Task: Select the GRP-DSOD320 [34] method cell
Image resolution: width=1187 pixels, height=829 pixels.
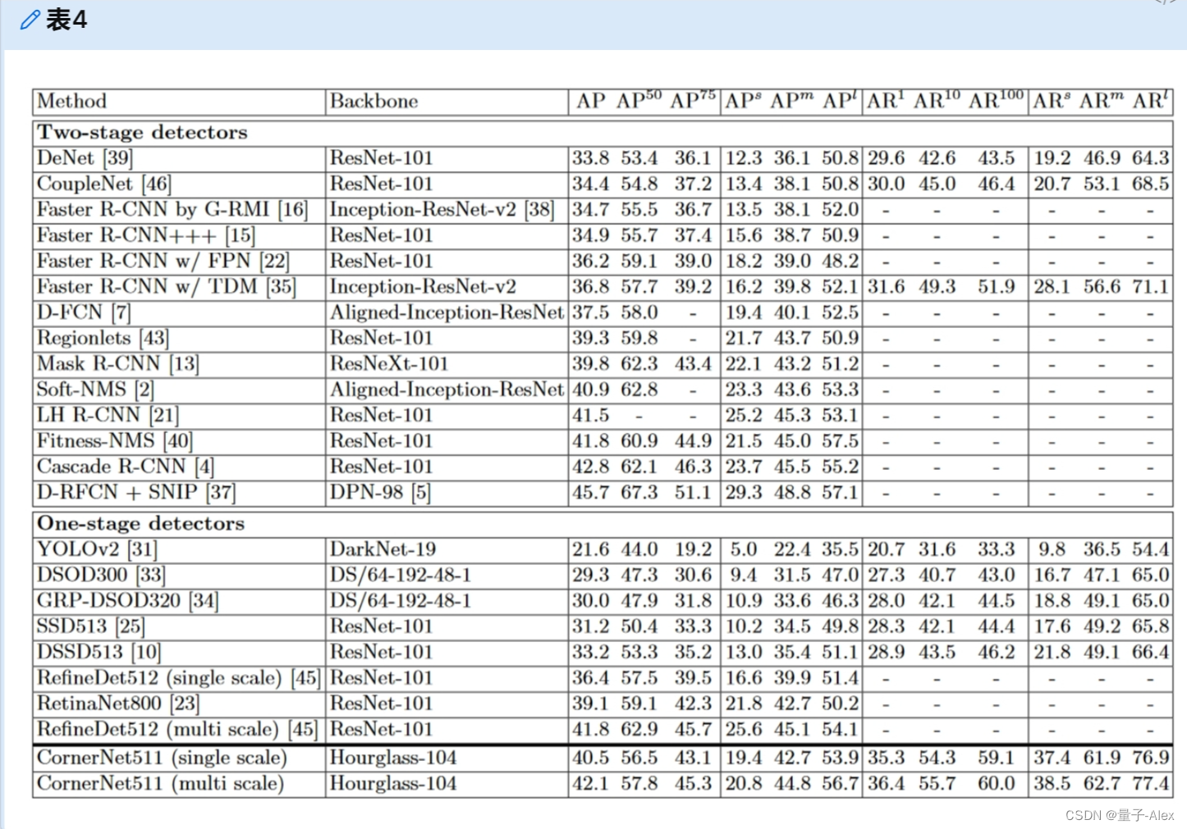Action: click(x=128, y=601)
